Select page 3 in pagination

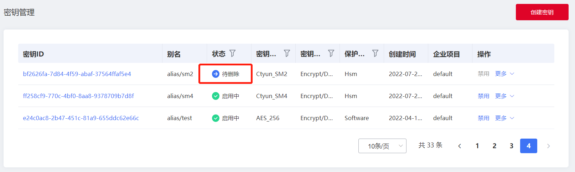[x=512, y=146]
